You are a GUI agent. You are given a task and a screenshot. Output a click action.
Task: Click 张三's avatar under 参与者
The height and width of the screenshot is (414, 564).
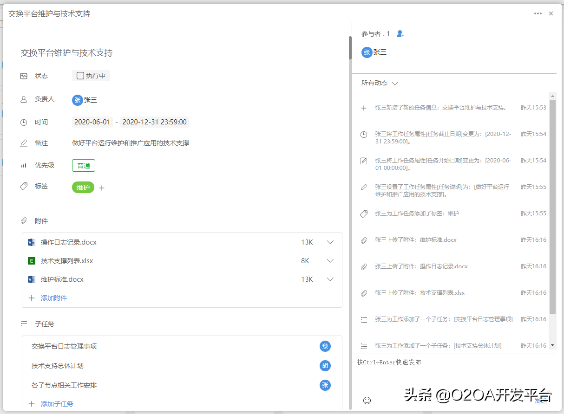click(x=367, y=52)
